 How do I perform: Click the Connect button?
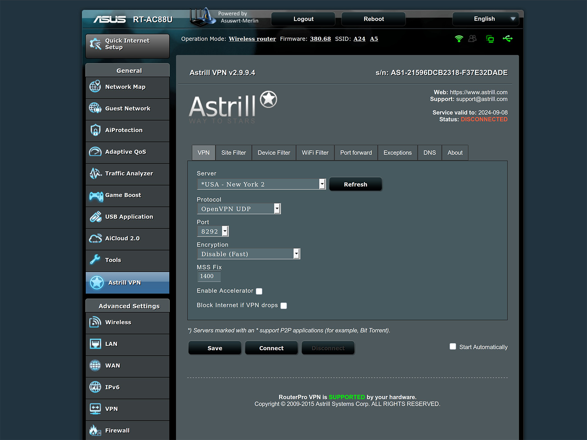click(x=271, y=348)
